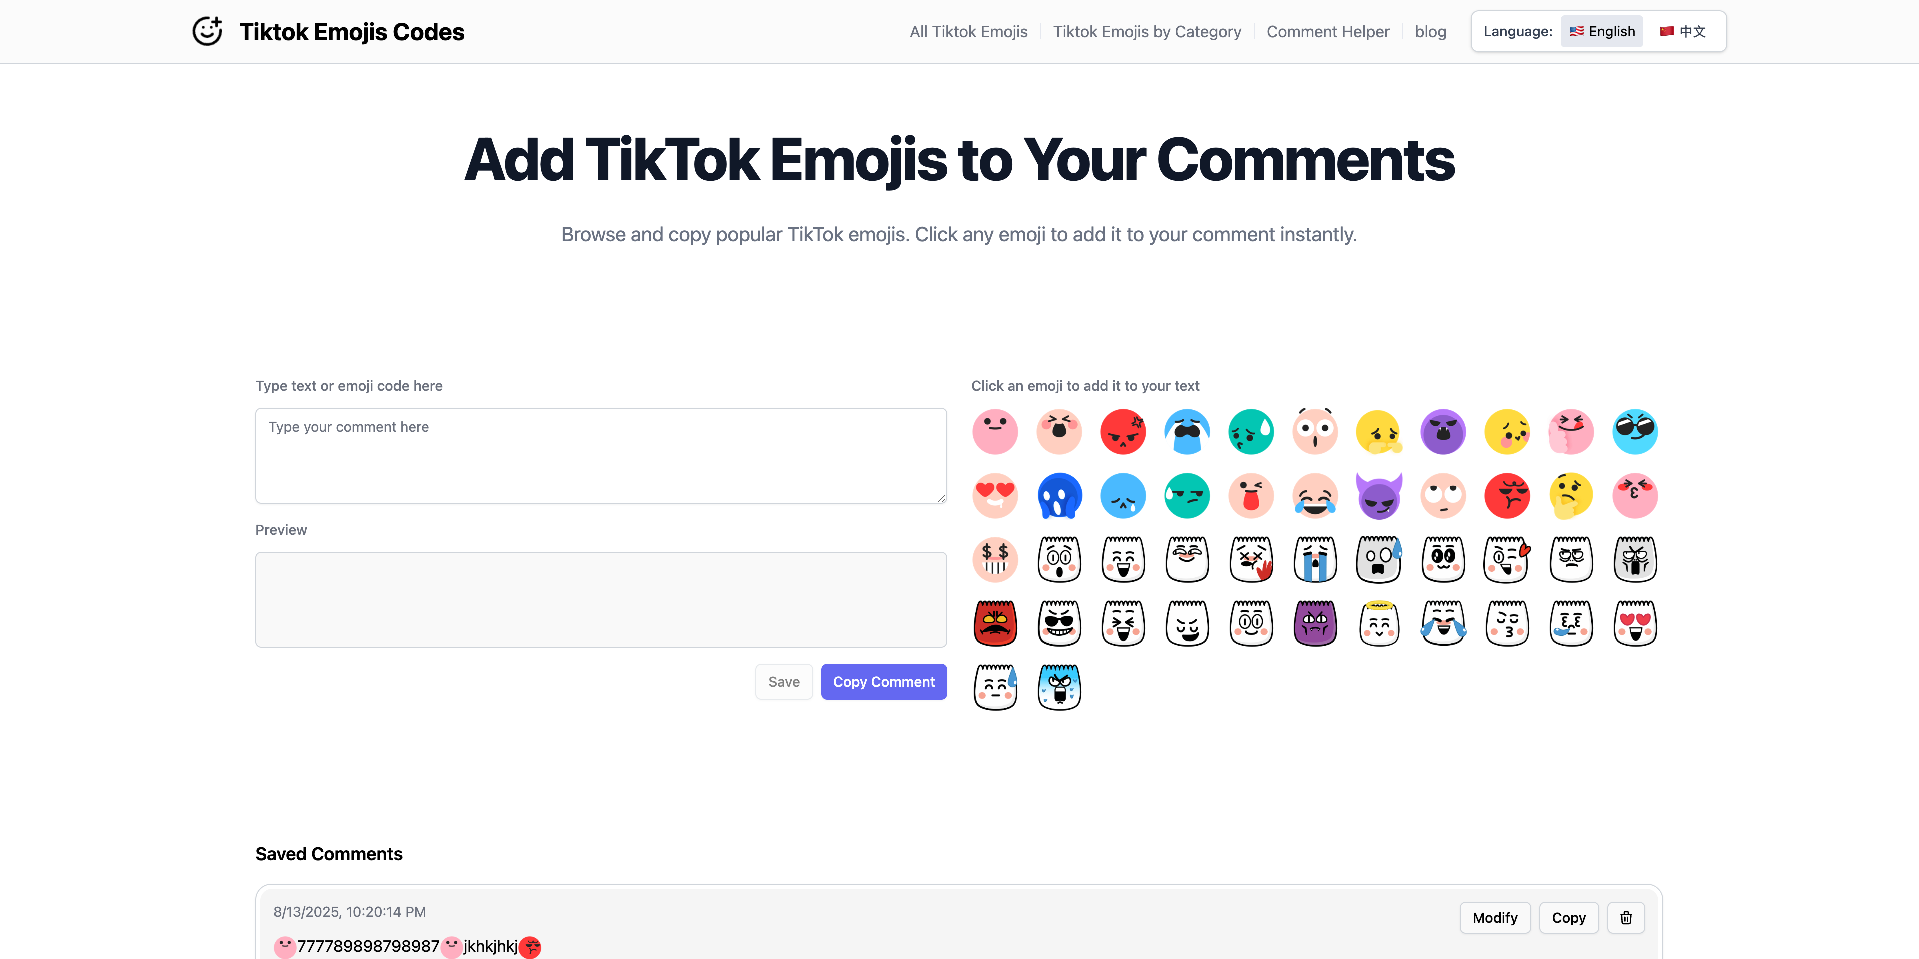This screenshot has width=1919, height=959.
Task: Insert the square emoji laughing with blue tears
Action: pyautogui.click(x=1443, y=623)
